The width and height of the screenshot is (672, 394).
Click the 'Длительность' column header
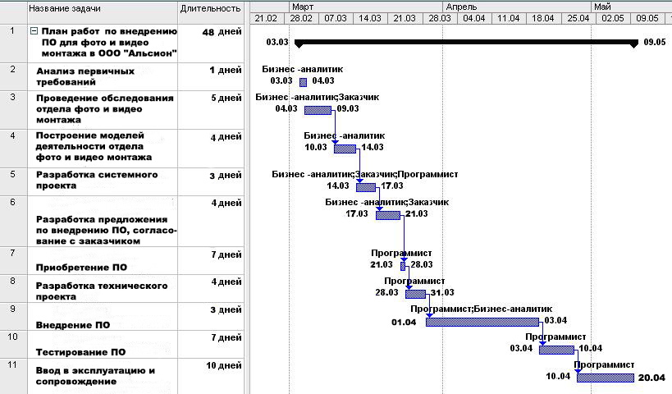[210, 8]
